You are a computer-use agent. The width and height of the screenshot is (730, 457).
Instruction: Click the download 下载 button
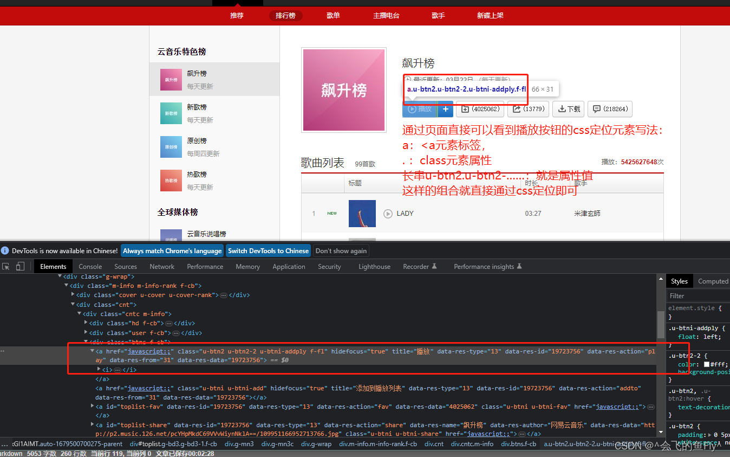pos(569,109)
